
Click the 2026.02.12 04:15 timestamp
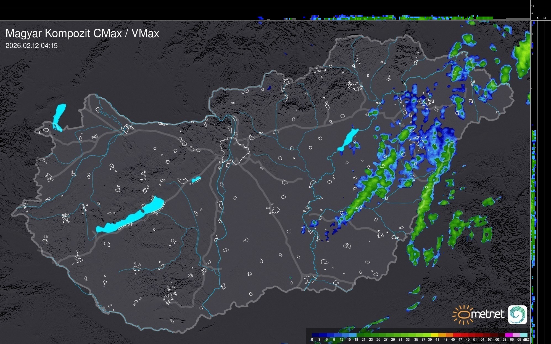click(x=31, y=46)
